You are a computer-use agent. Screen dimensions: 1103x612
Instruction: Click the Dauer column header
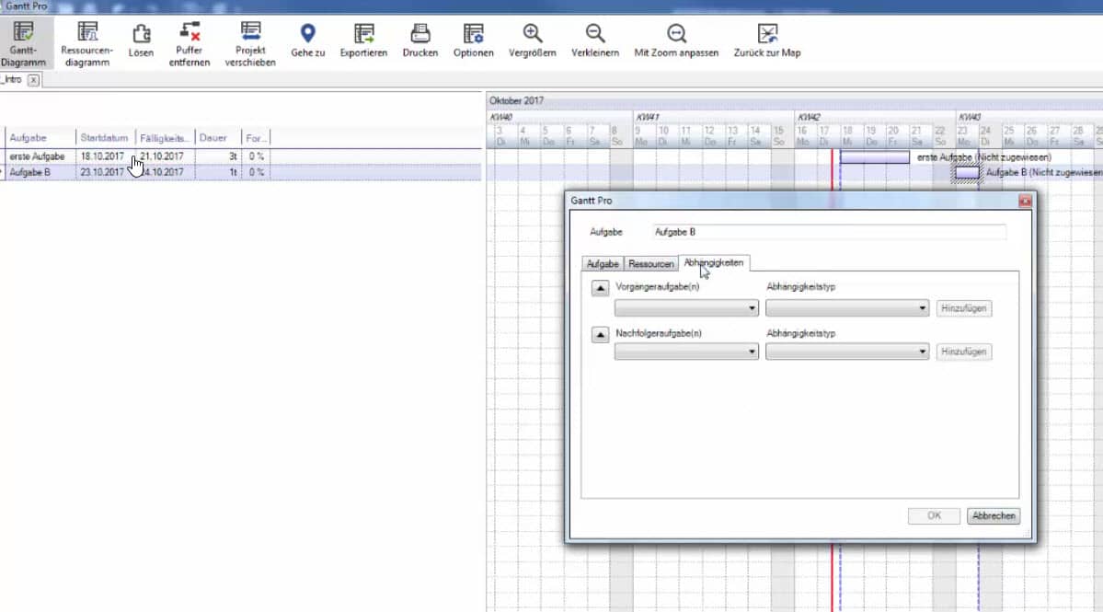(x=218, y=138)
